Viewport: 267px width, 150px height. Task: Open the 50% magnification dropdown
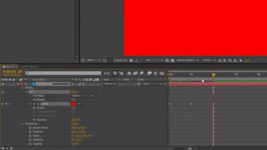[x=93, y=60]
